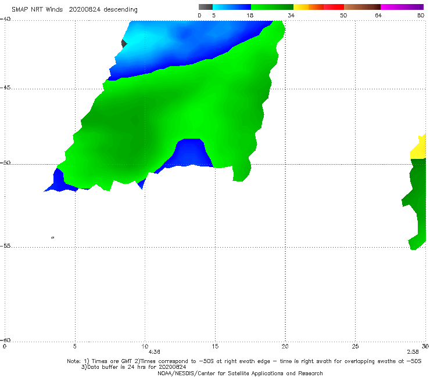Click the "20" longitude axis label

(285, 347)
